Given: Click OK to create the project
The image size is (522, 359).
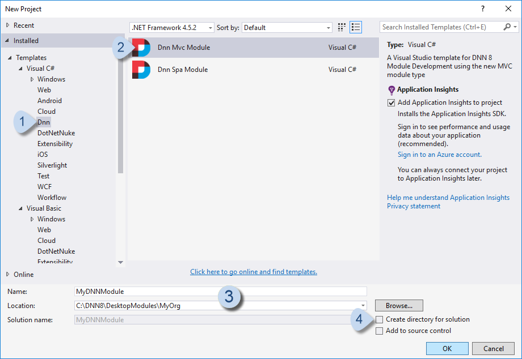Looking at the screenshot, I should click(x=447, y=348).
